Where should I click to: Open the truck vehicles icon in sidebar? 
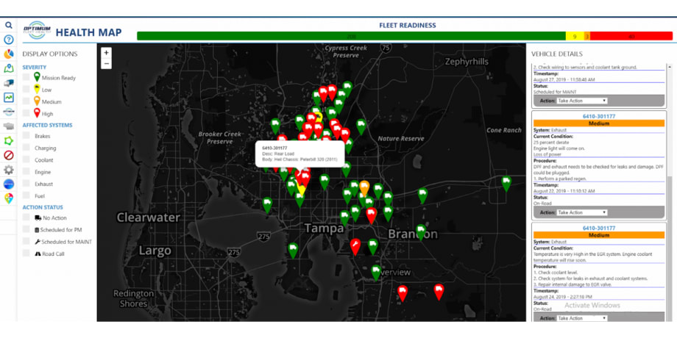coord(9,83)
